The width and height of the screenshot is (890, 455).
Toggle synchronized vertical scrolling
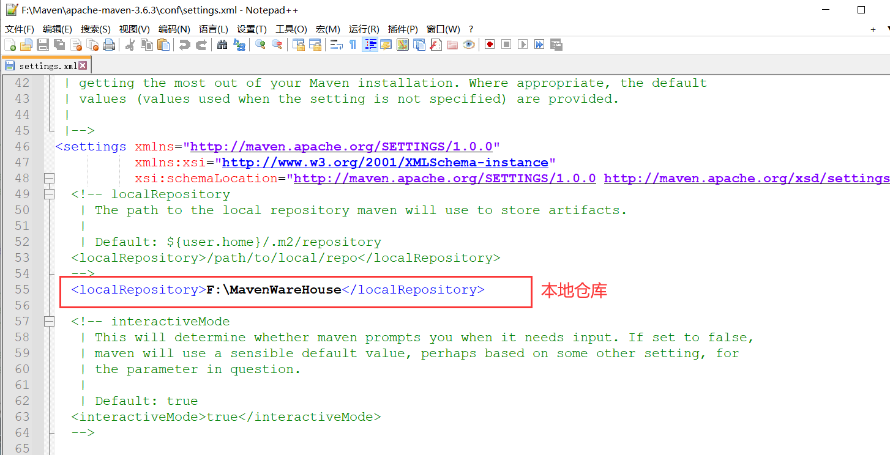point(299,45)
